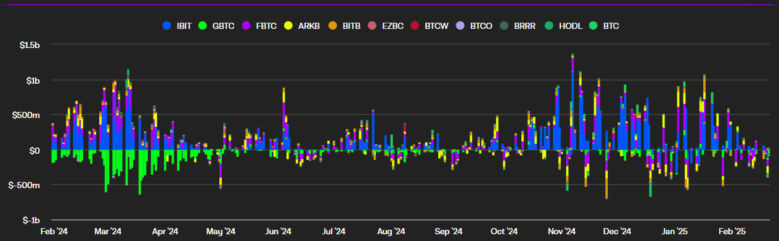Click the Oct '24 axis label
779x241 pixels.
[x=504, y=231]
